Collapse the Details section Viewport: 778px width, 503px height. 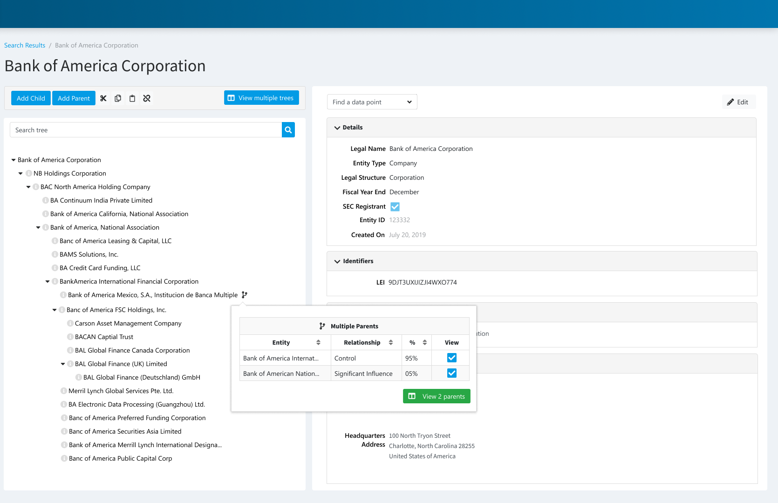(337, 127)
